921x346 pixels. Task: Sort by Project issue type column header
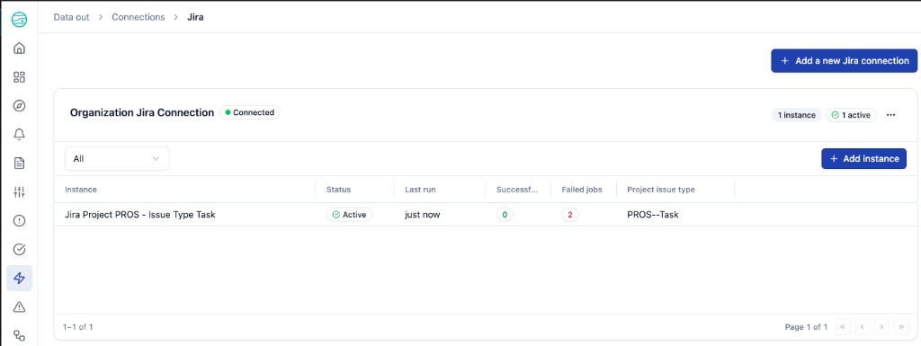[x=661, y=190]
